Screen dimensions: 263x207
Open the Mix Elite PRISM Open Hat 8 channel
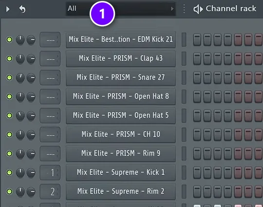121,96
